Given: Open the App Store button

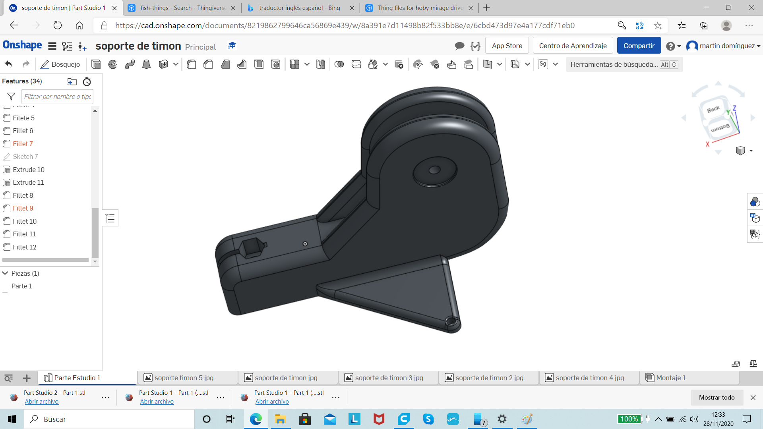Looking at the screenshot, I should pyautogui.click(x=507, y=46).
